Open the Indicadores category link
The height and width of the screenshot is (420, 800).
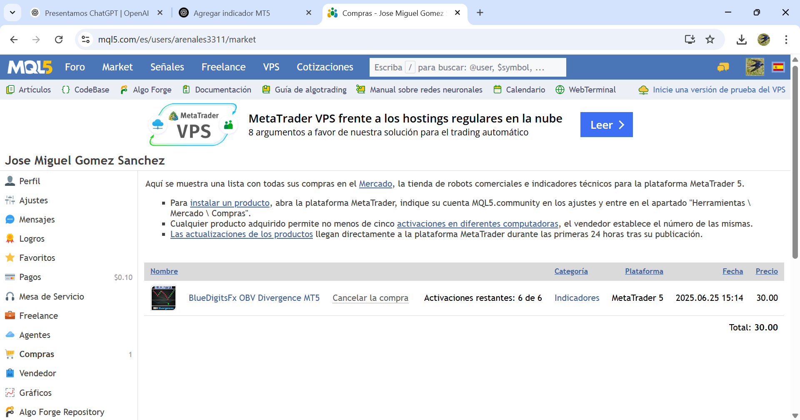pyautogui.click(x=577, y=298)
